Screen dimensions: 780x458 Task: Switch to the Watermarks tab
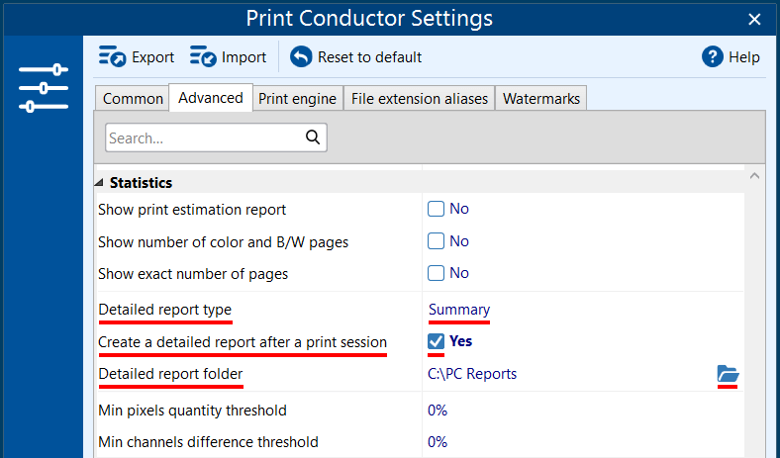(541, 99)
